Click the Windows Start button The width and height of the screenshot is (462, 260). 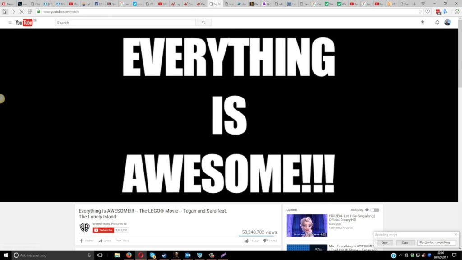coord(5,255)
